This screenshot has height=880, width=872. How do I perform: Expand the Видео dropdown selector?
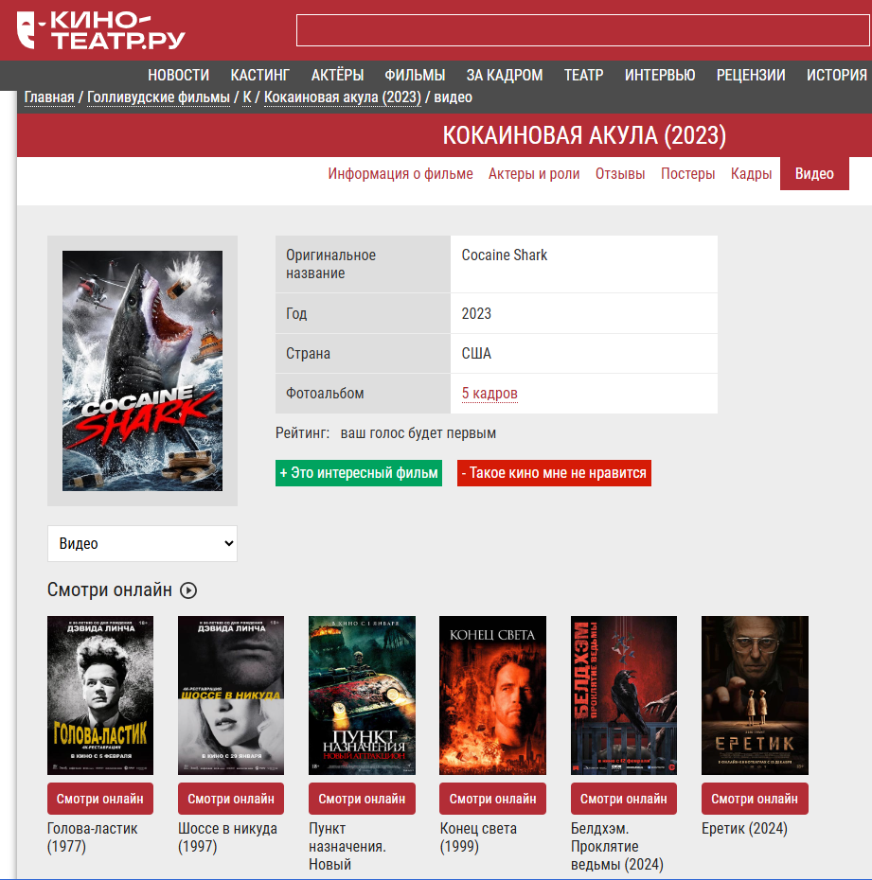tap(143, 543)
